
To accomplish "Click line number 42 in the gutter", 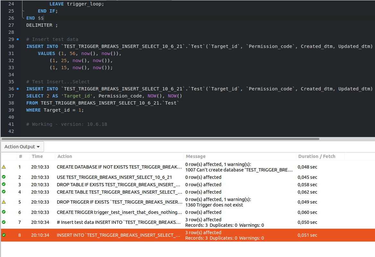I will [11, 131].
